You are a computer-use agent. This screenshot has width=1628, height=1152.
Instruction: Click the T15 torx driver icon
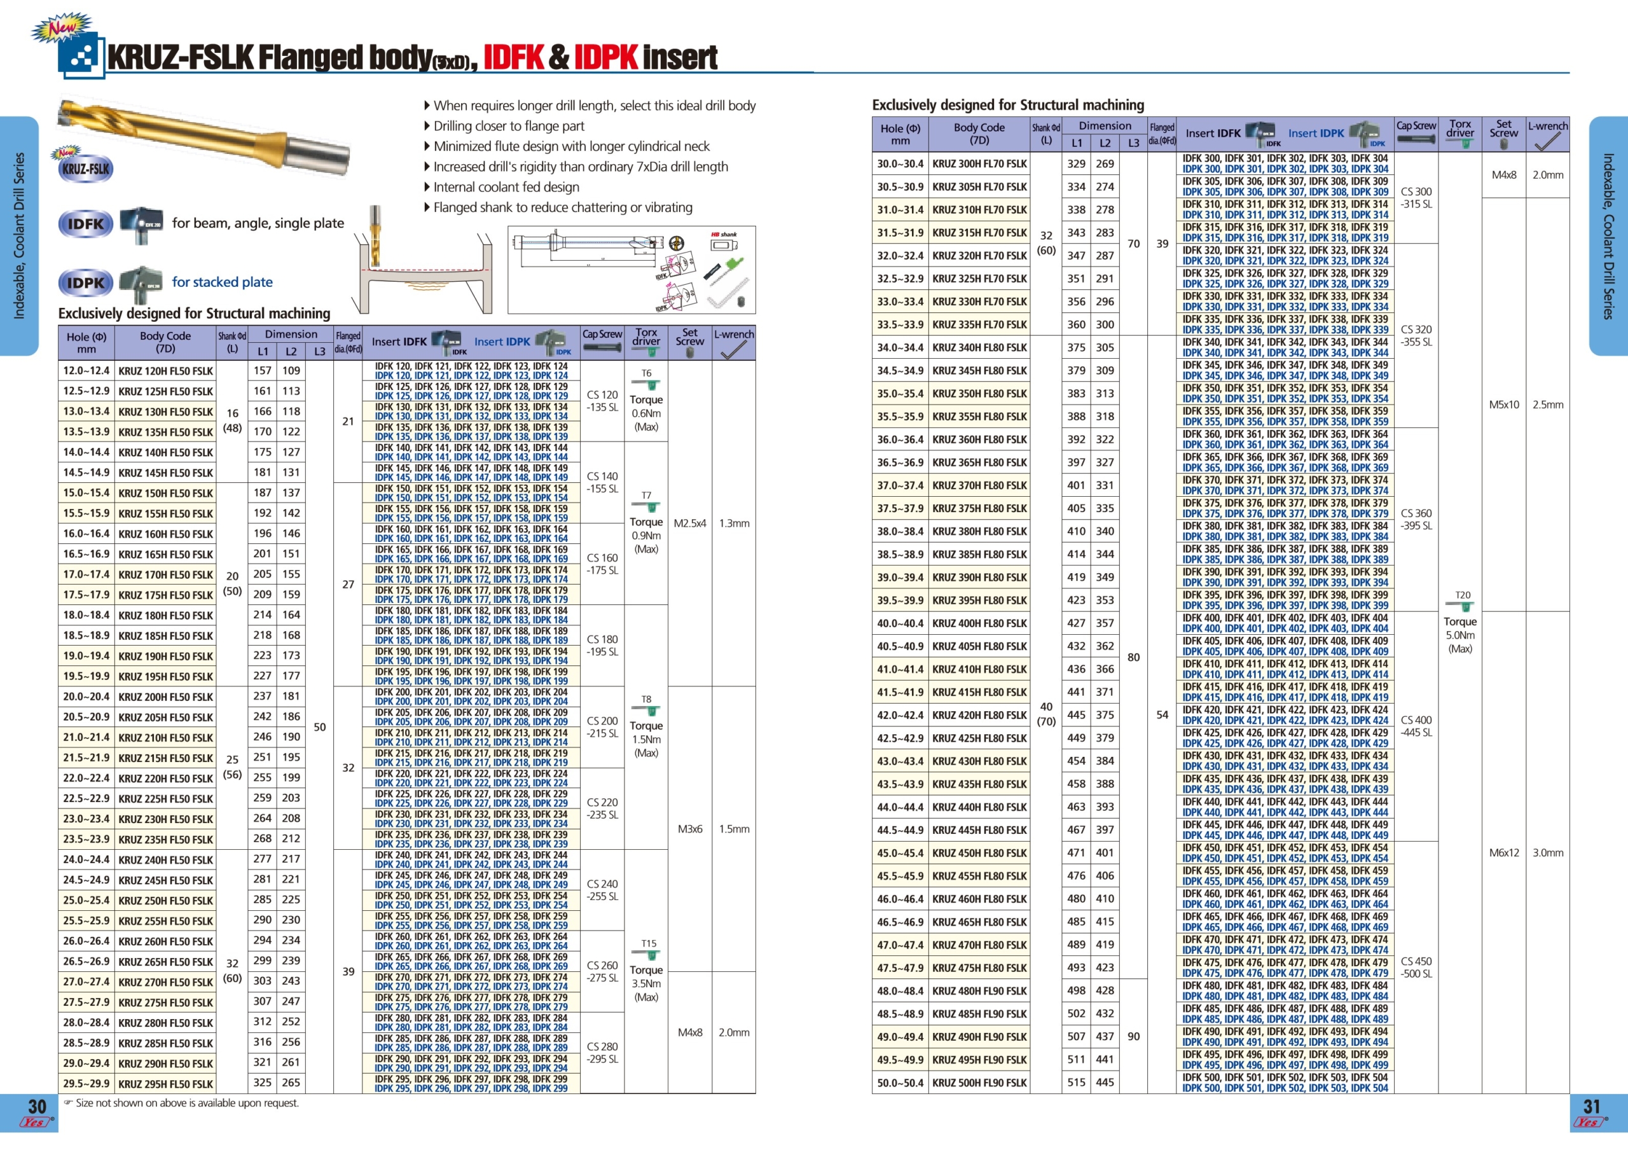(646, 955)
